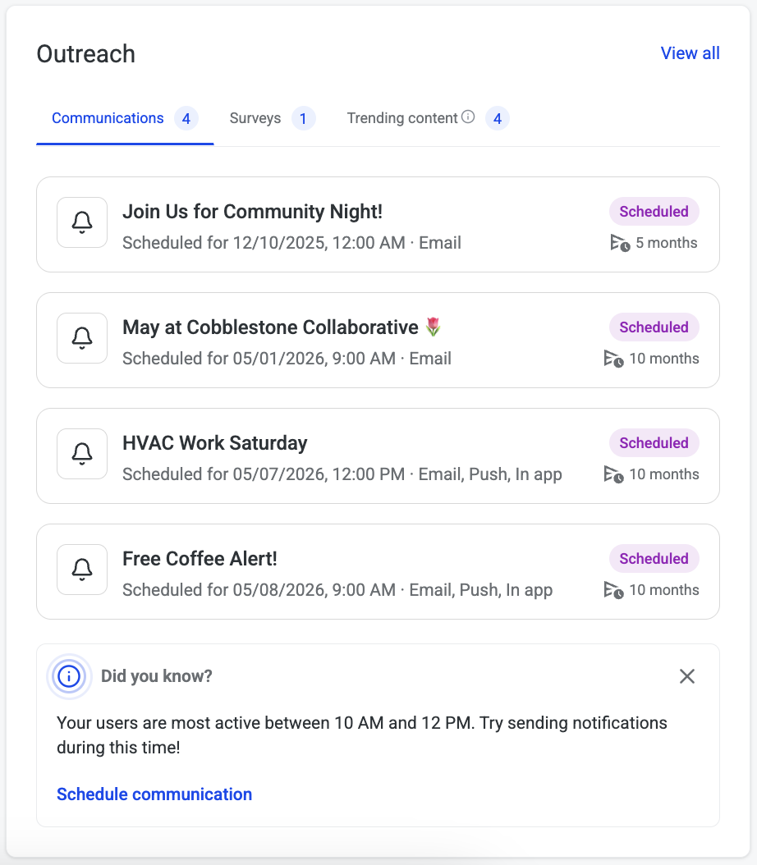Dismiss the Did you know tip
Screen dimensions: 757x865
point(687,676)
